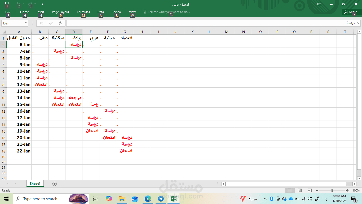Open the Undo history dropdown arrow
Viewport: 362px width, 204px height.
coord(23,4)
